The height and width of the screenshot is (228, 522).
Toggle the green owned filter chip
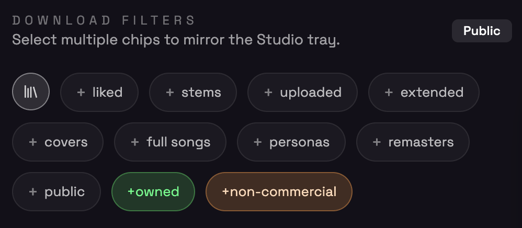153,192
